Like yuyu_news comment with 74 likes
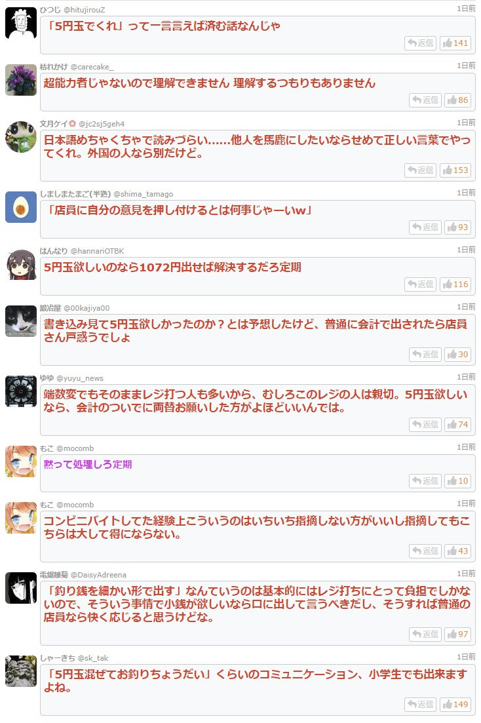Viewport: 481px width, 723px height. 457,424
